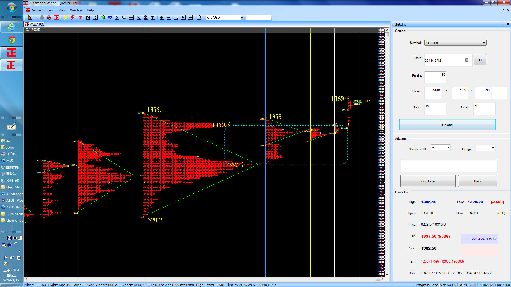
Task: Open the toolbar XAU/USD symbol dropdown
Action: click(x=242, y=18)
